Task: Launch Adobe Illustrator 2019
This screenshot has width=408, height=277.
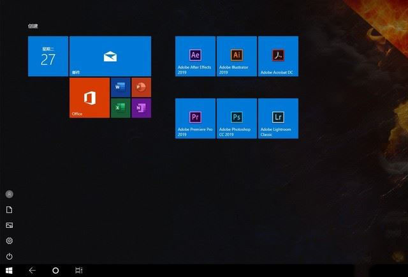Action: [237, 56]
